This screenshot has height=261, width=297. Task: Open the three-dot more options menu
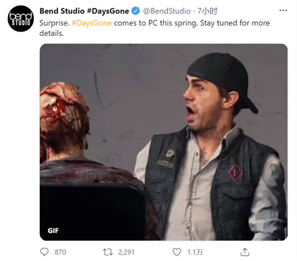pos(283,11)
